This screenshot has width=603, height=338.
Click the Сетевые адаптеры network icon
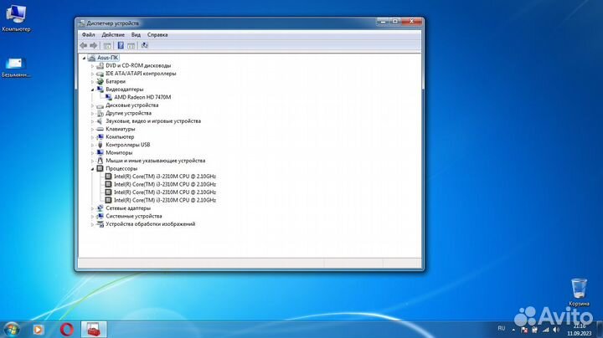pyautogui.click(x=100, y=208)
